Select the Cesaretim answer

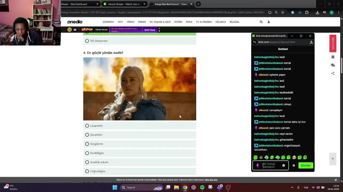[140, 126]
